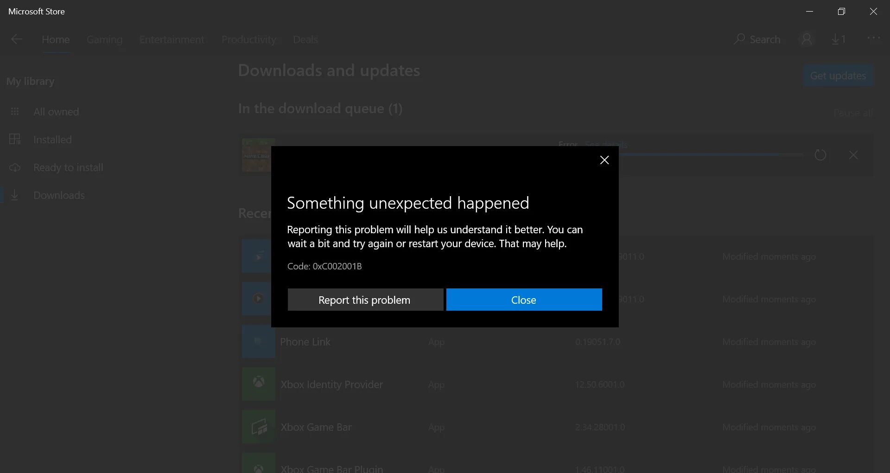The image size is (890, 473).
Task: Restore down the Microsoft Store window
Action: point(841,11)
